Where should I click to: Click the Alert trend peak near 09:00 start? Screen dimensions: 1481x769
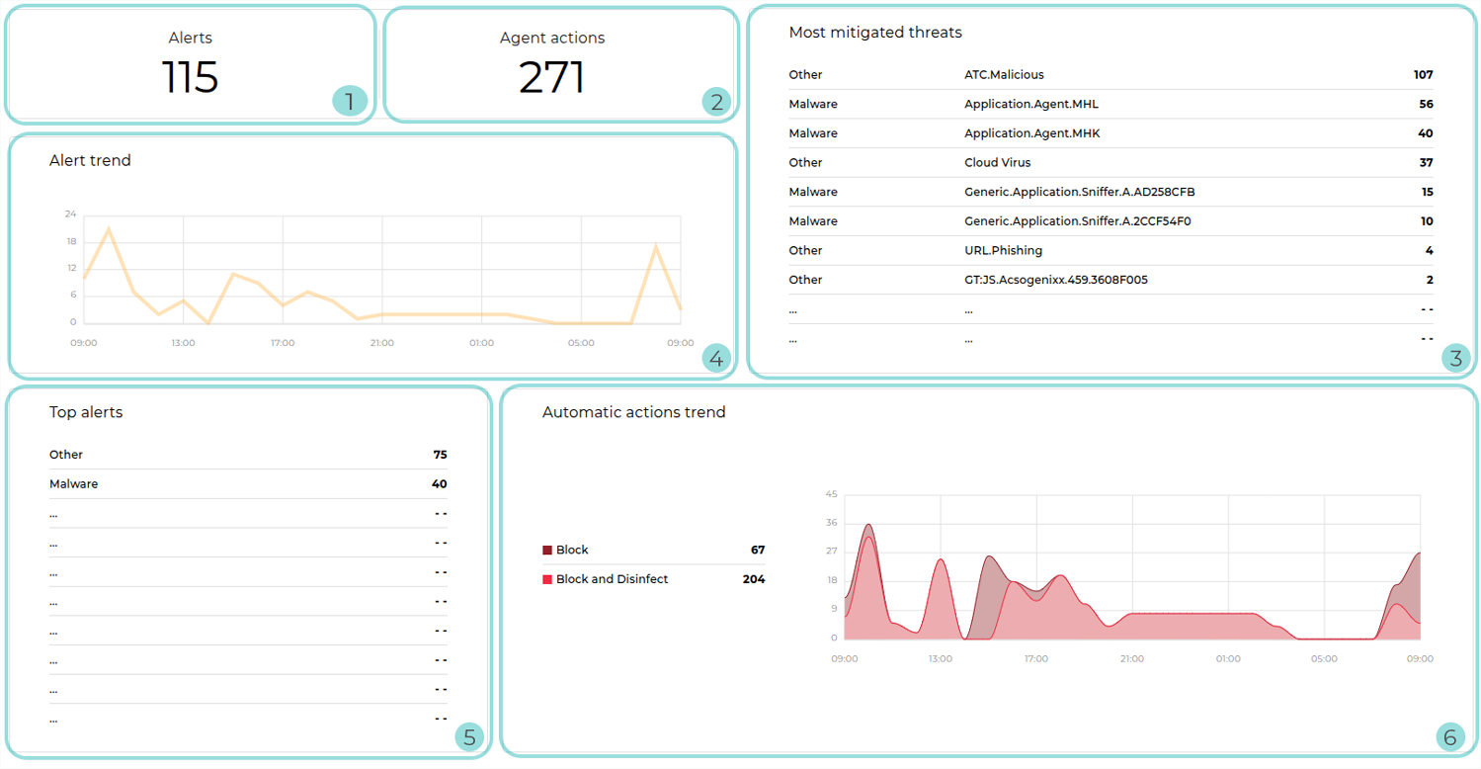(x=109, y=229)
